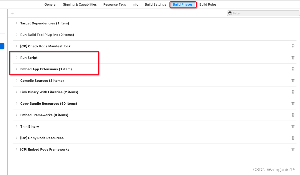Select the Build Phases tab
Screen dimensions: 300x175
click(183, 4)
